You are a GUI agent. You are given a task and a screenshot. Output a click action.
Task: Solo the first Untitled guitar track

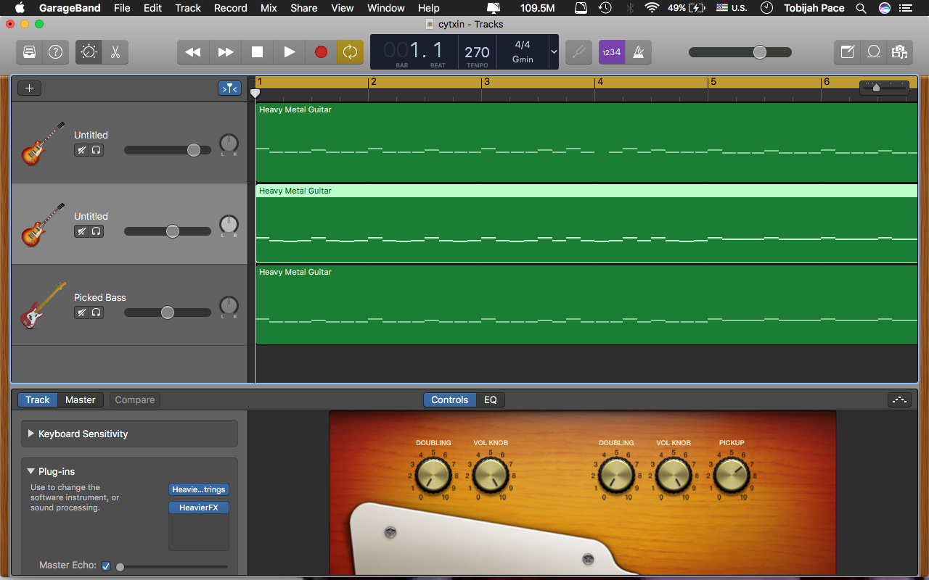coord(96,150)
